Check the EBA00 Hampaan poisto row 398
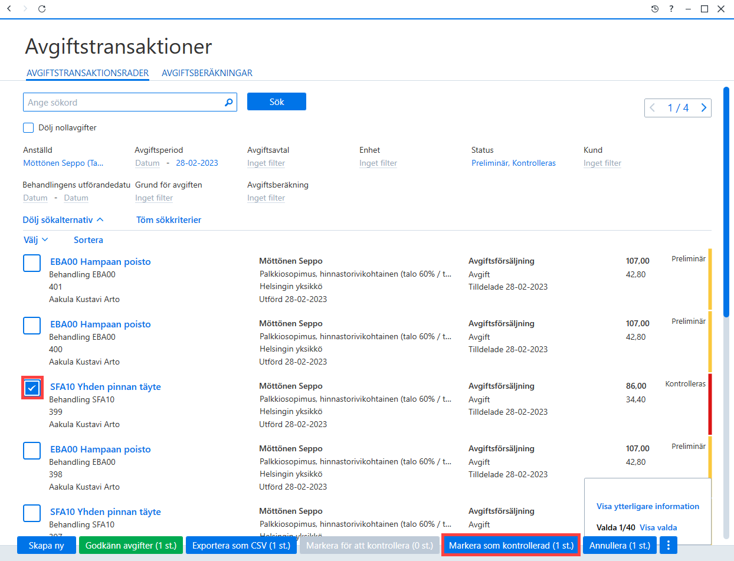Screen dimensions: 734x561 (32, 450)
